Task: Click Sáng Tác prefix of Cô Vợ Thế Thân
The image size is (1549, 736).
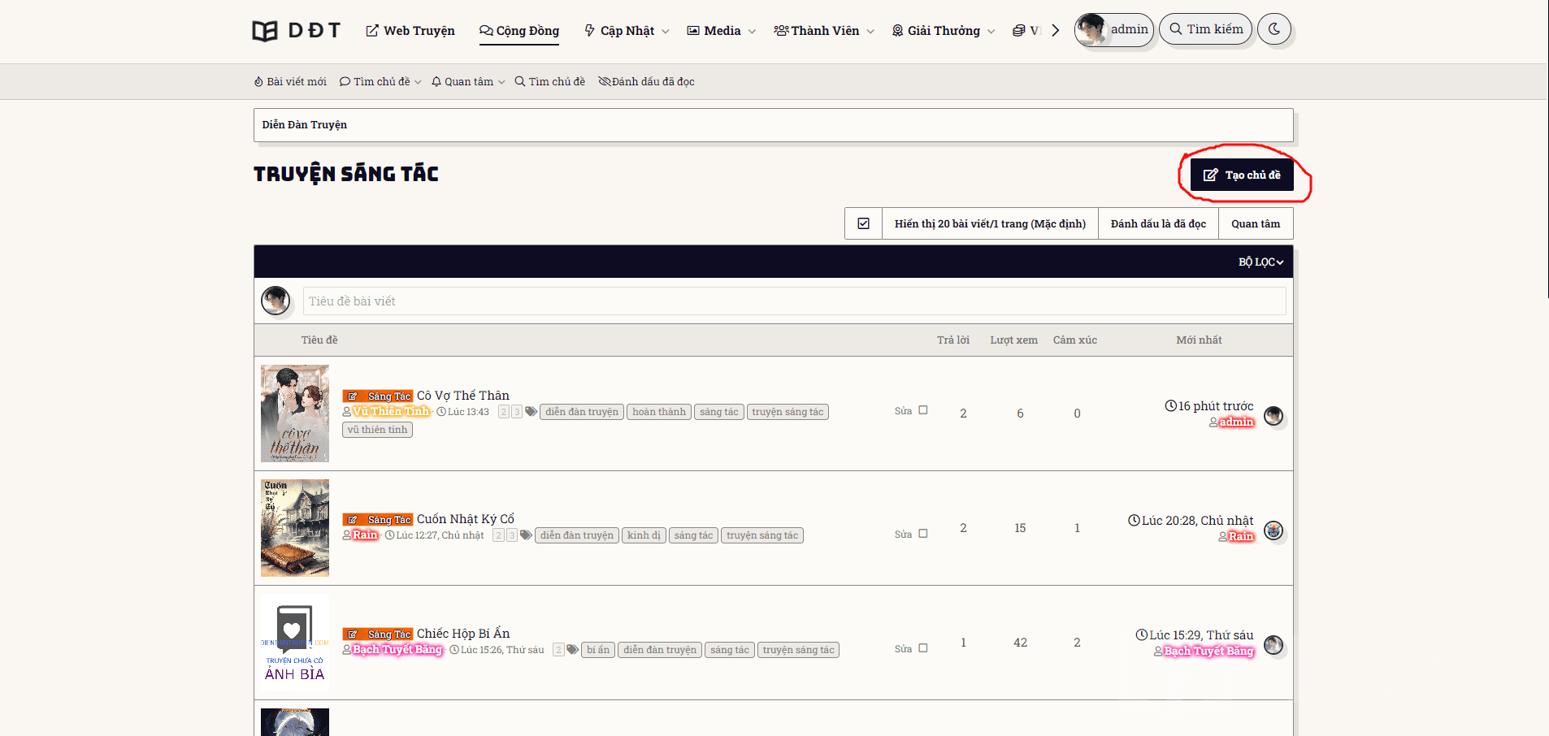Action: click(x=378, y=396)
